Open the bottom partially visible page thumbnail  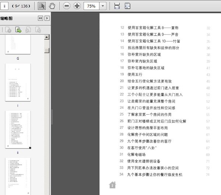tap(18, 176)
